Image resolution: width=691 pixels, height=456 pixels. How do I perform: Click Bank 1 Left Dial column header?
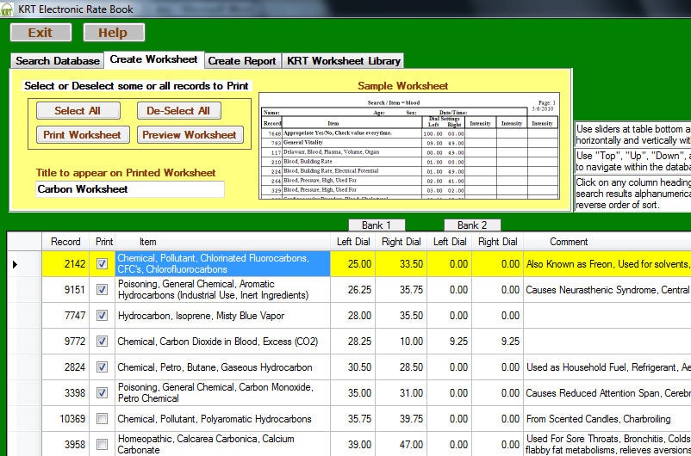click(353, 242)
